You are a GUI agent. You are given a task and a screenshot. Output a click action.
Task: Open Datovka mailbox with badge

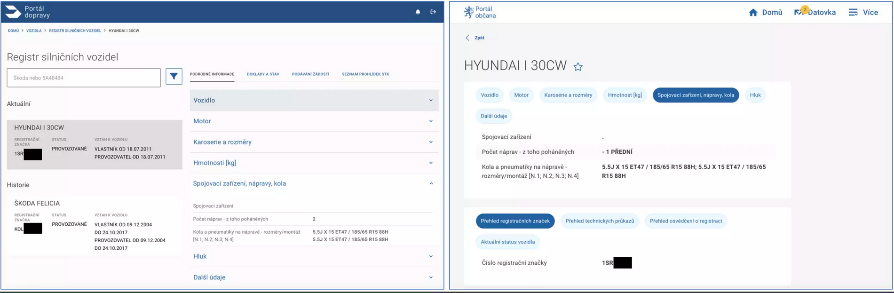(815, 12)
